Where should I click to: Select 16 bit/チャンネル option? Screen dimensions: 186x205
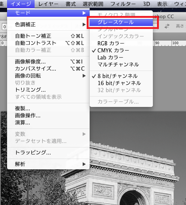click(x=121, y=83)
